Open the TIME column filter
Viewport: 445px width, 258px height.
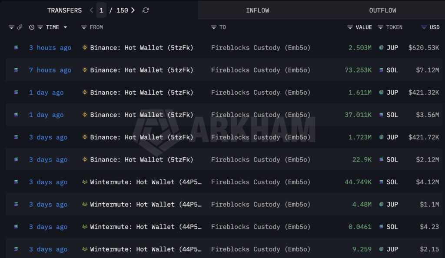click(x=40, y=27)
